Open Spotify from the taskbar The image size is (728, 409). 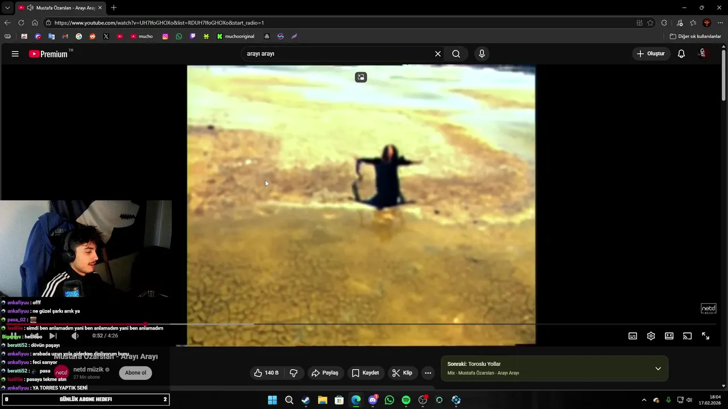point(406,400)
